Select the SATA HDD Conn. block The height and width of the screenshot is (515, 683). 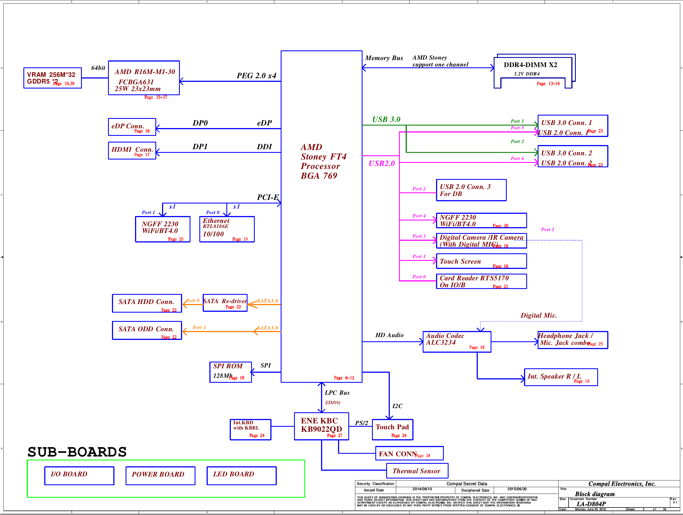coord(147,303)
